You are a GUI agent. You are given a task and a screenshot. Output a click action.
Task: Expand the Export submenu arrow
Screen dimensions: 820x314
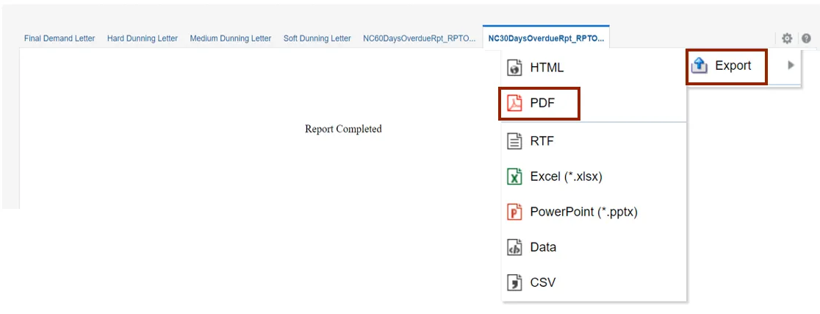click(791, 65)
